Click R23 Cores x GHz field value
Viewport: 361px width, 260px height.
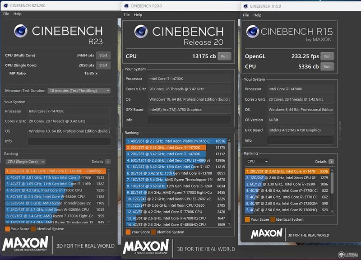coord(69,121)
